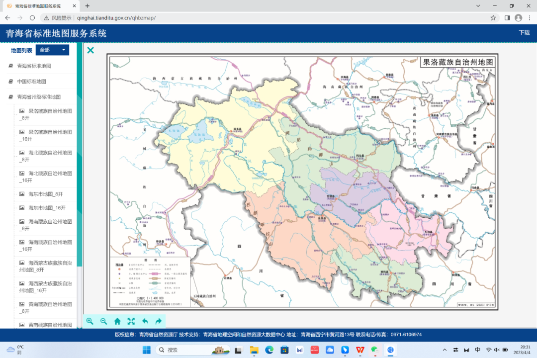Viewport: 537px width, 358px height.
Task: Open 海西蒙古族藏族自治州地图_16开
Action: [46, 287]
